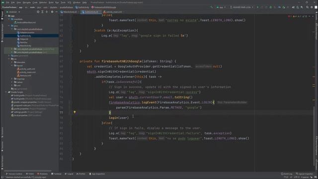The image size is (318, 179).
Task: Switch to the AuthActivity.kt editor tab
Action: point(91,12)
